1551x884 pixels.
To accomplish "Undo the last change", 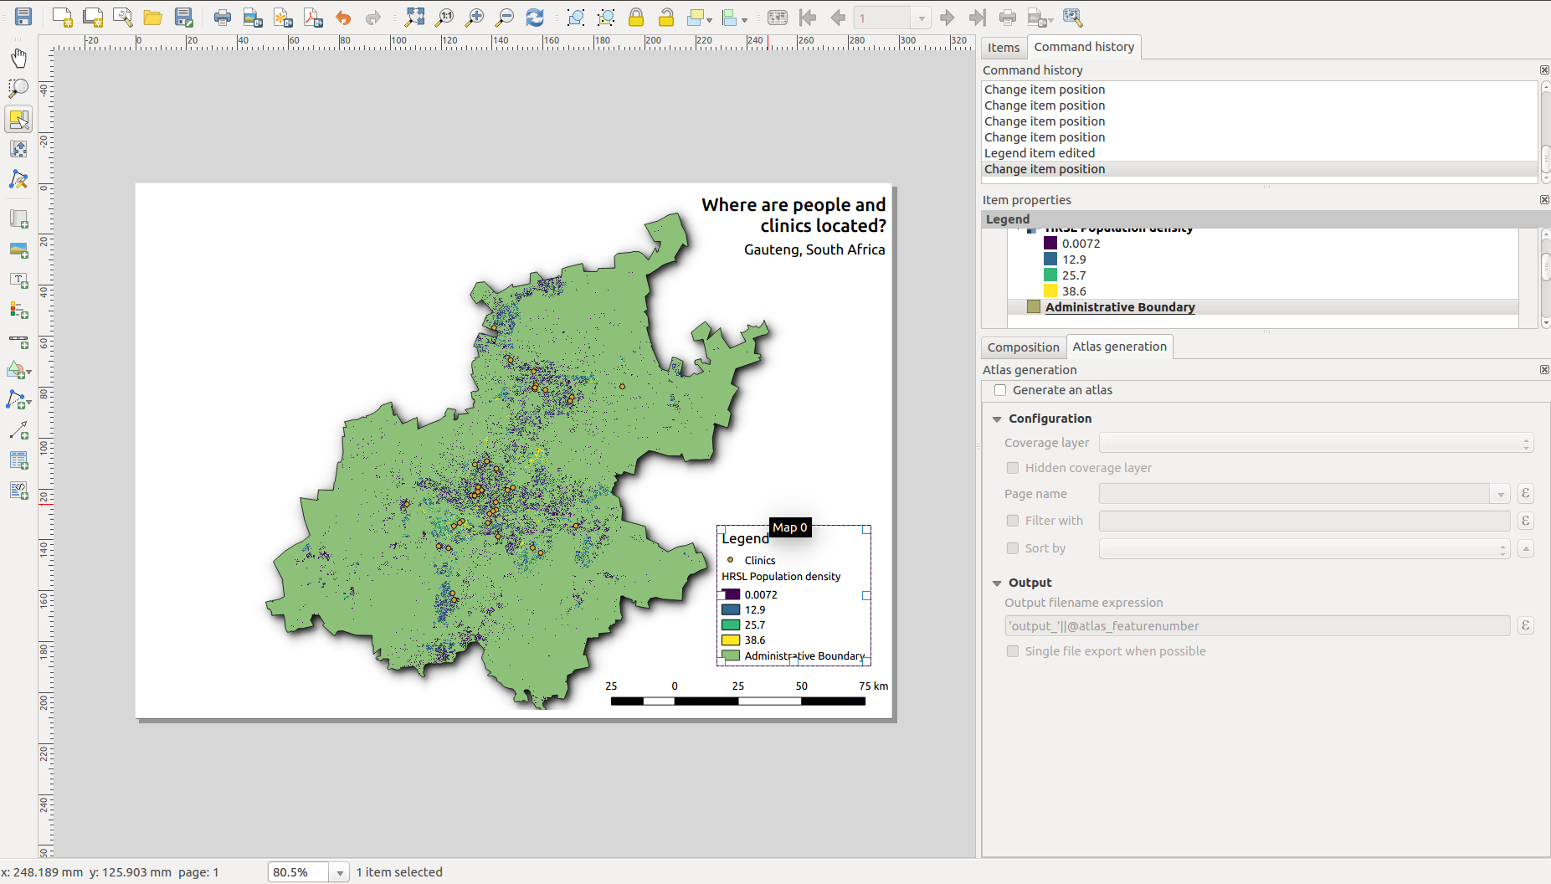I will (x=343, y=17).
